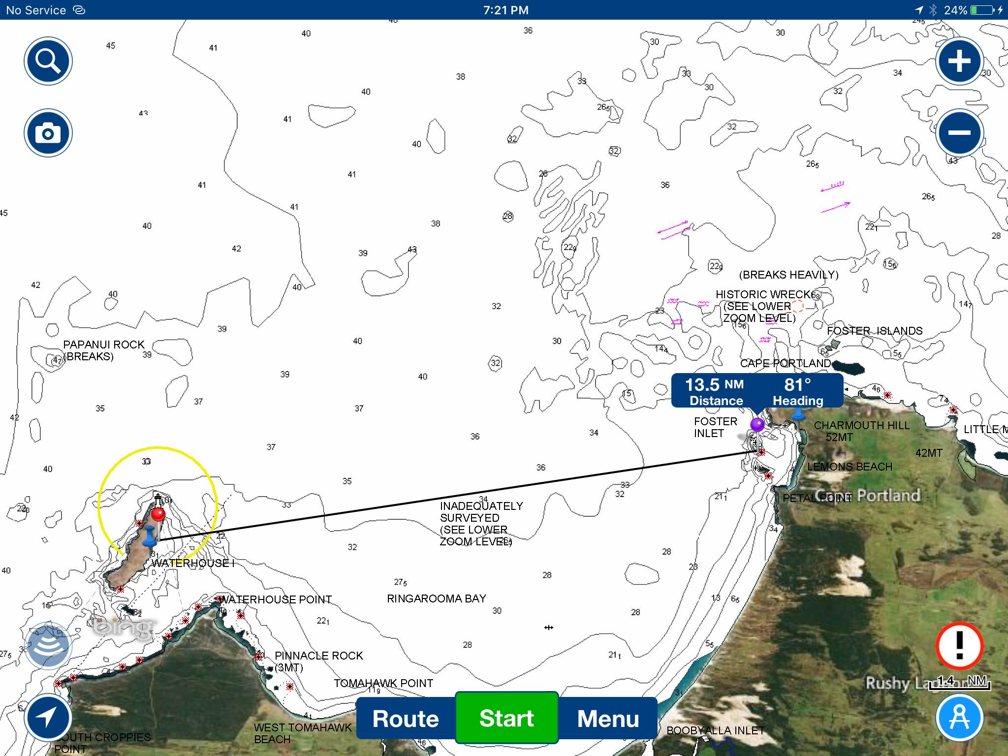The width and height of the screenshot is (1008, 756).
Task: Zoom in with the plus button
Action: 959,61
